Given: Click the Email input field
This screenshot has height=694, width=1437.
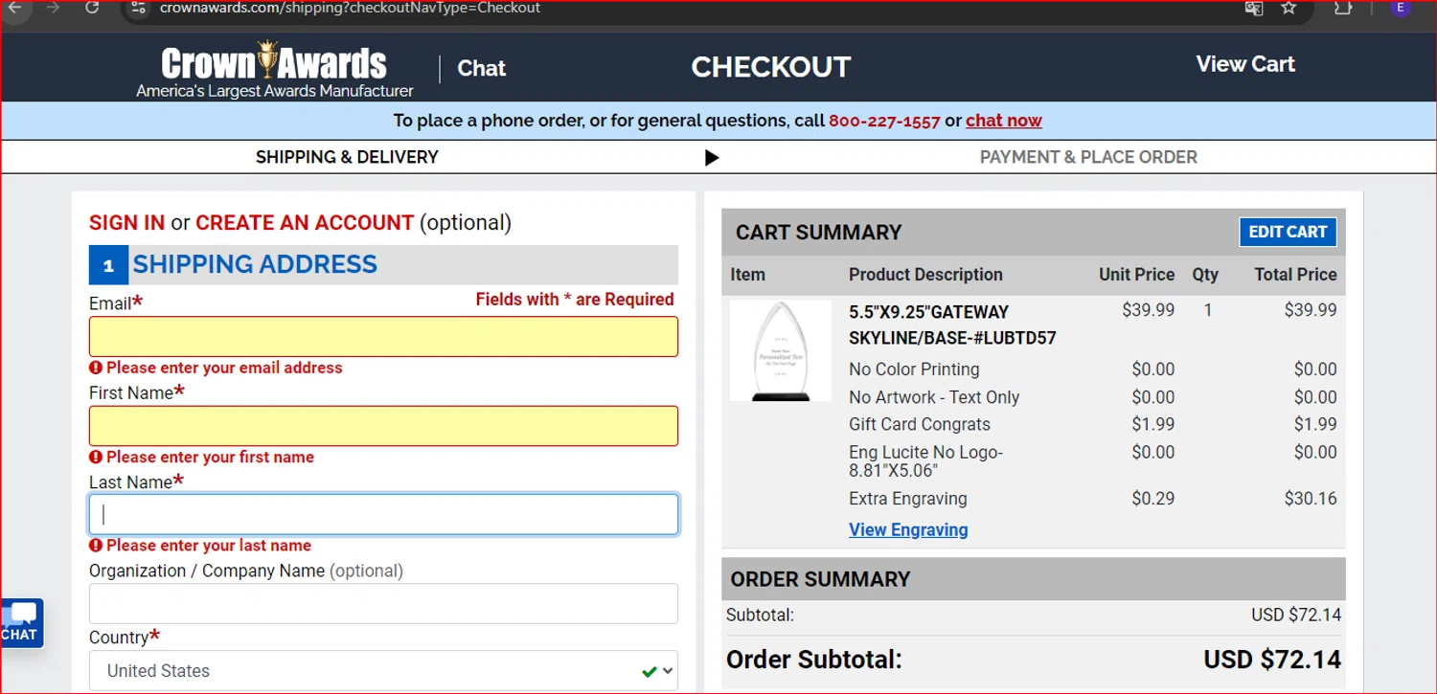Looking at the screenshot, I should [x=383, y=337].
